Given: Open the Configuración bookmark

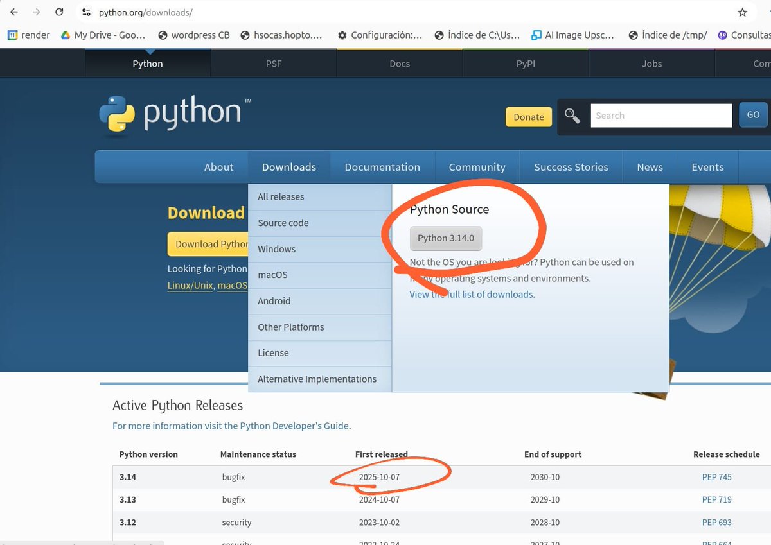Looking at the screenshot, I should 380,35.
